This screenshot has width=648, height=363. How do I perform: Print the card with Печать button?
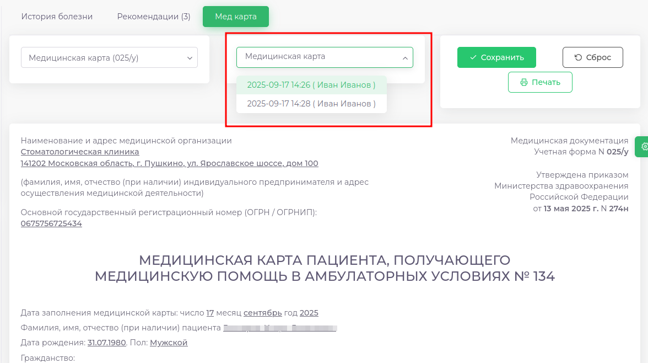(540, 82)
